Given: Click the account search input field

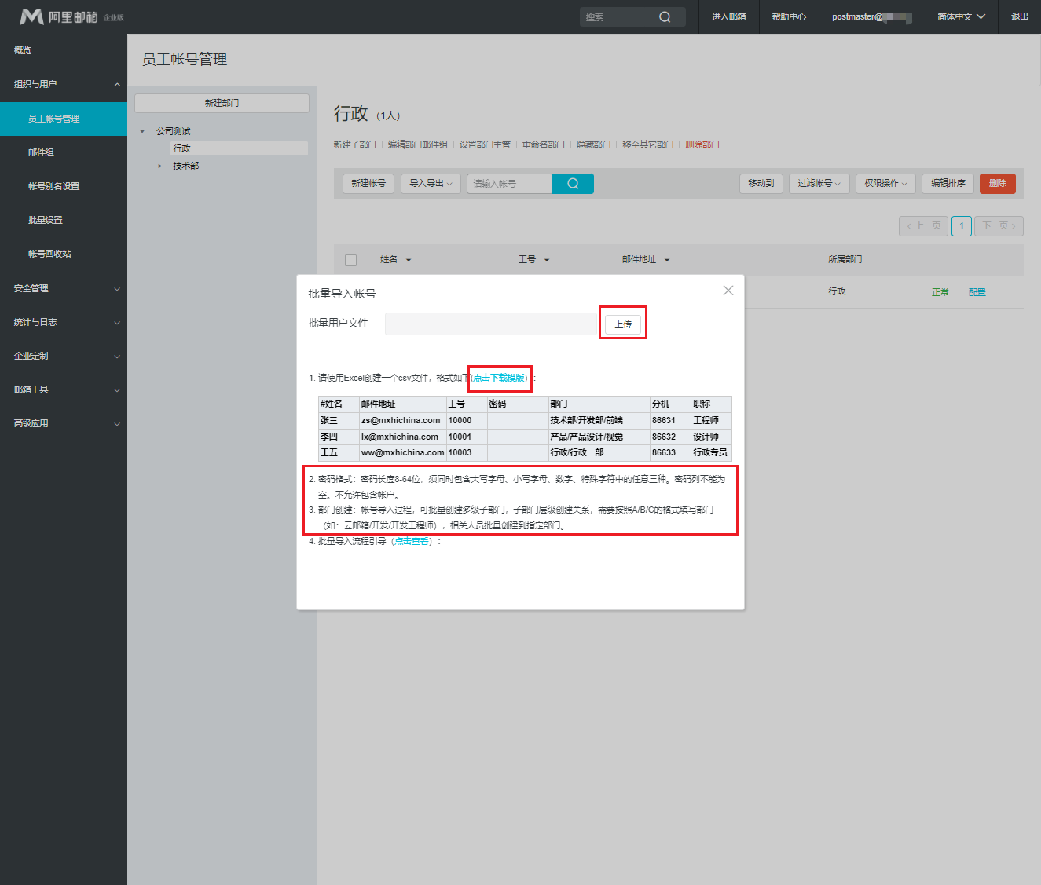Looking at the screenshot, I should 509,184.
